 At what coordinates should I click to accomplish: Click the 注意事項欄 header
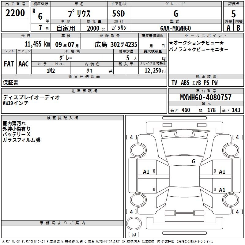point(84,91)
